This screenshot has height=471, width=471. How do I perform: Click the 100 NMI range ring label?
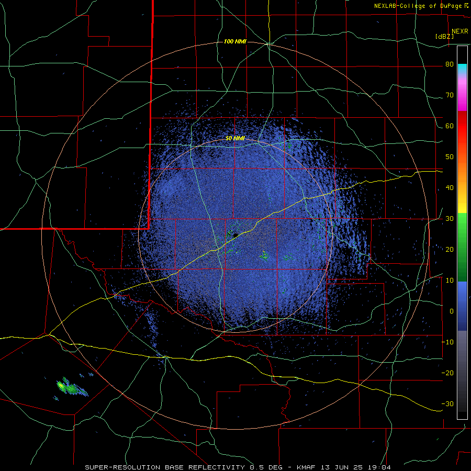coord(235,41)
